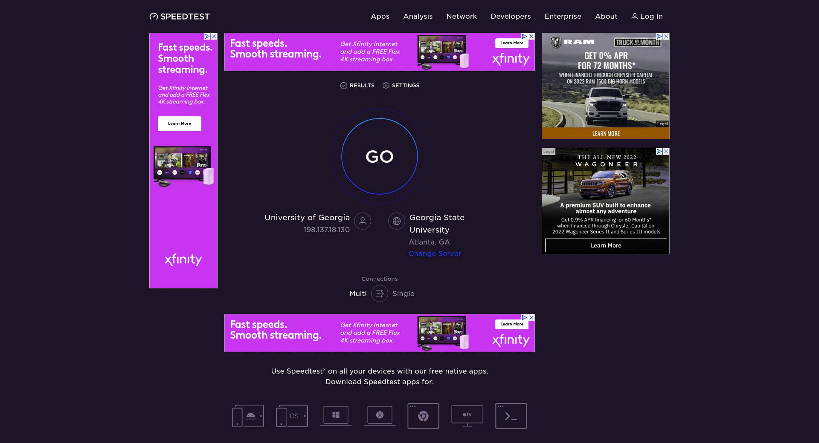
Task: Click the TV image in left Xfinity ad
Action: (183, 166)
